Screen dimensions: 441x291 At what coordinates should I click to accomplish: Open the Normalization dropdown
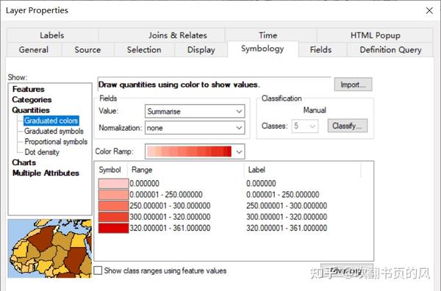195,128
